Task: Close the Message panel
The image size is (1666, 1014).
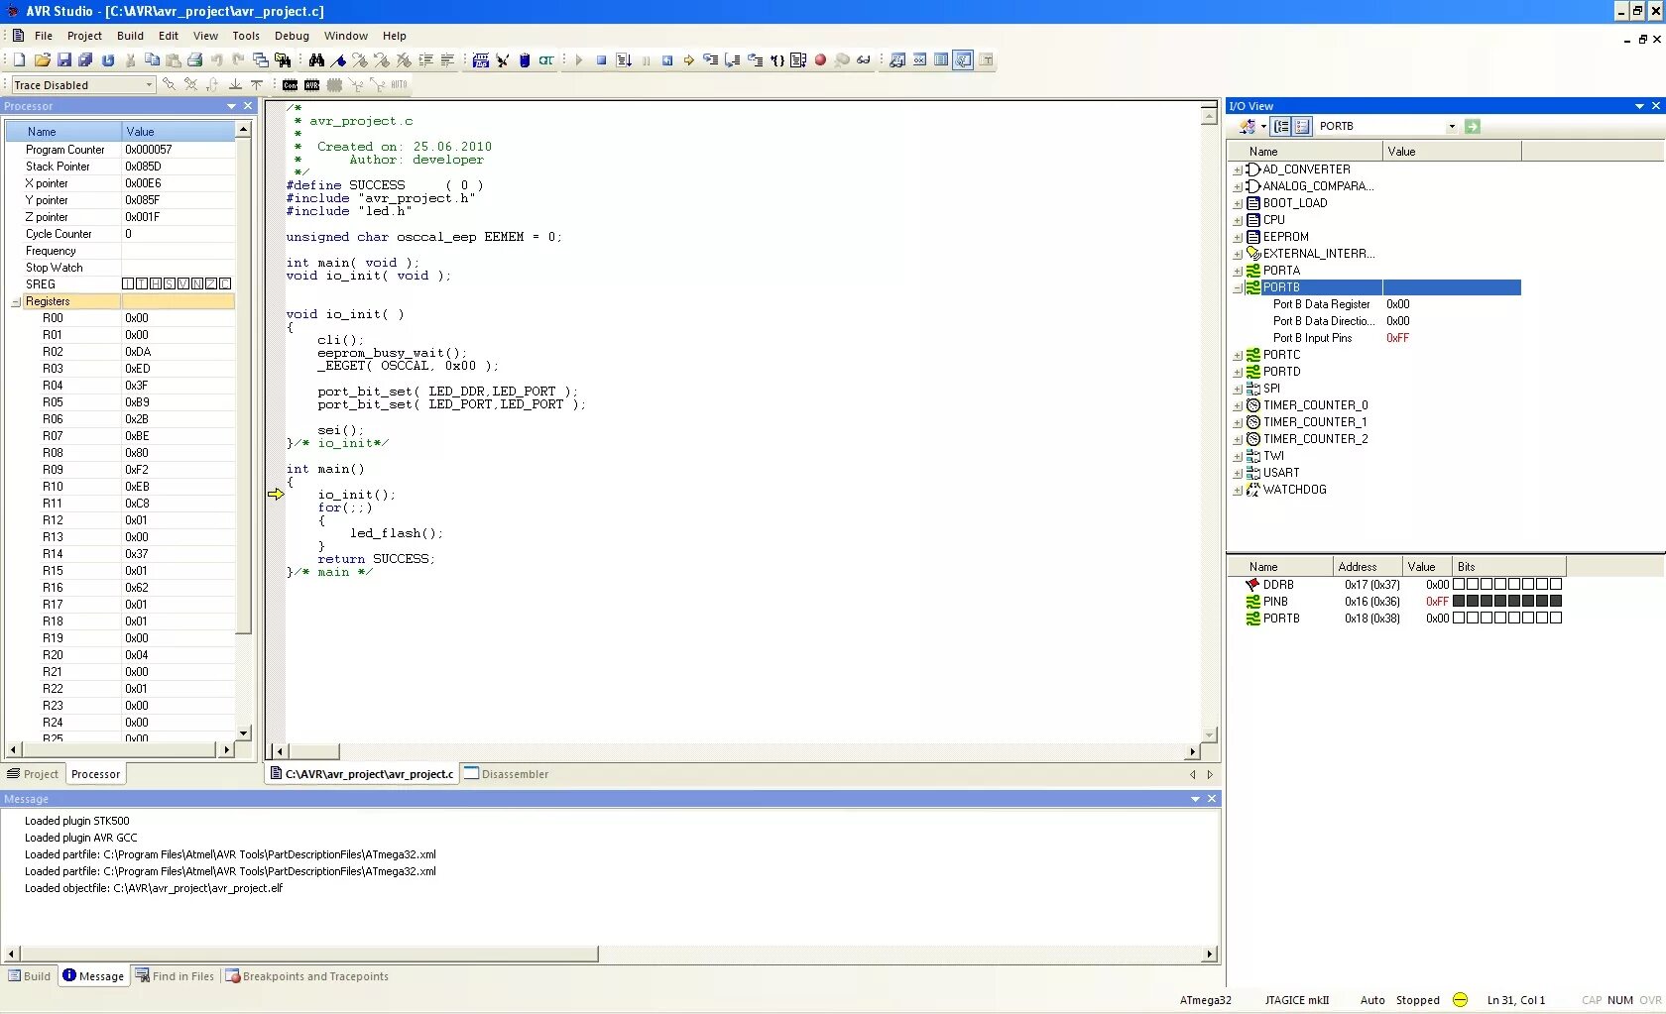Action: click(1212, 800)
